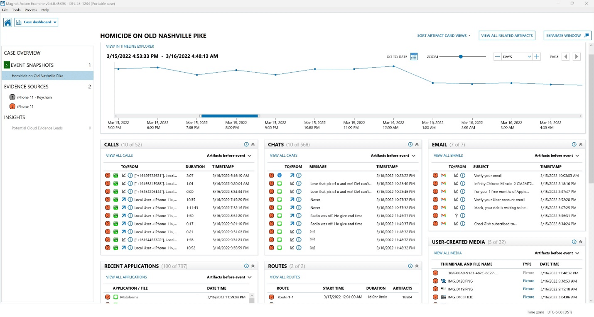Click the timeline Zoom slider handle
594x317 pixels.
461,56
